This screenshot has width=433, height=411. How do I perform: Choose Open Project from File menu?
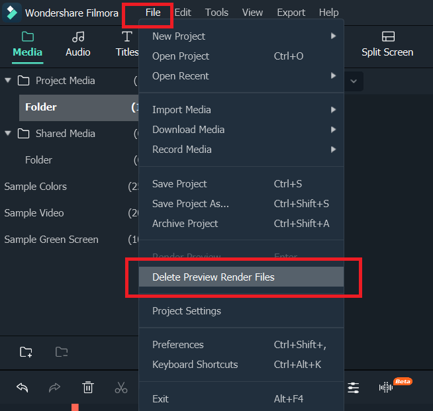click(x=241, y=56)
